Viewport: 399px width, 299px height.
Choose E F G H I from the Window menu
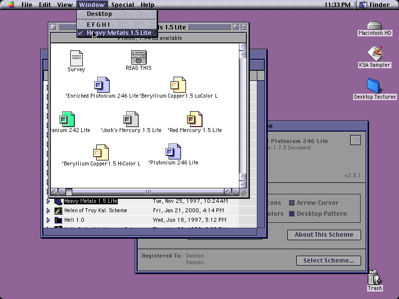[x=117, y=24]
